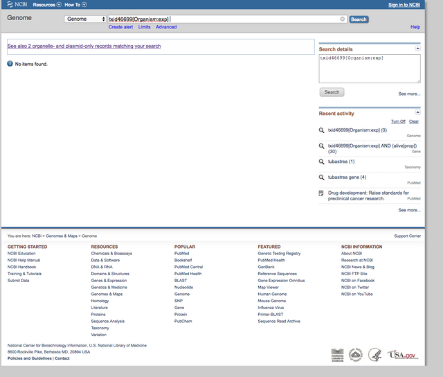Open Genetic Testing Registry link
The height and width of the screenshot is (377, 443).
(279, 254)
